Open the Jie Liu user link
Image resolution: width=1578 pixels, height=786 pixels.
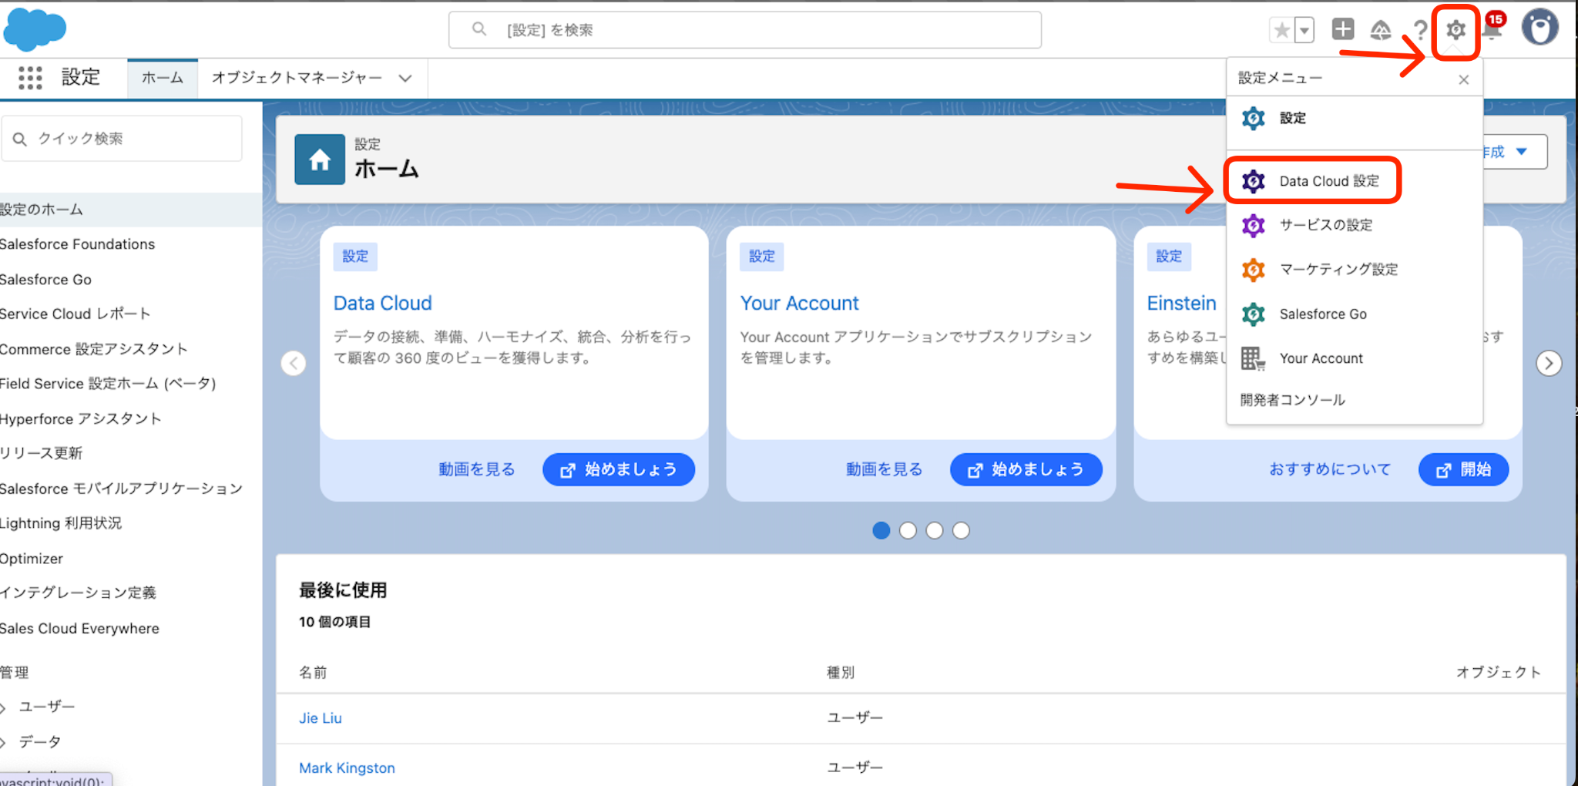click(320, 717)
